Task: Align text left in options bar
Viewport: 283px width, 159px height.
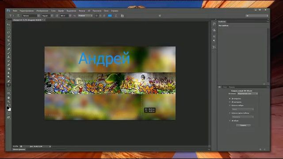Action: point(96,16)
